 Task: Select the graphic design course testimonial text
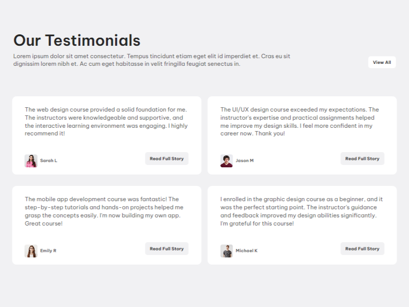click(x=301, y=211)
